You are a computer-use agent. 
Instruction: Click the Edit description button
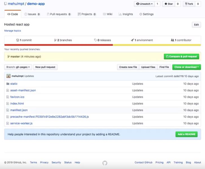[196, 25]
